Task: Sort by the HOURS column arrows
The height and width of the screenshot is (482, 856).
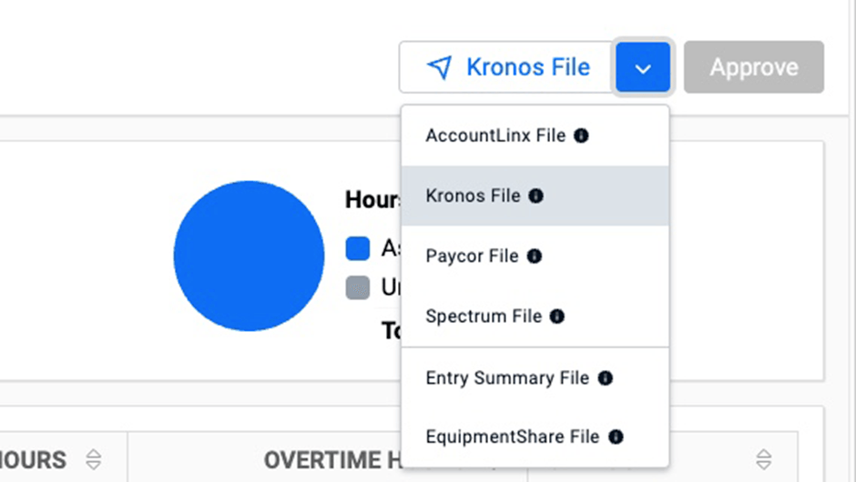Action: [x=94, y=459]
